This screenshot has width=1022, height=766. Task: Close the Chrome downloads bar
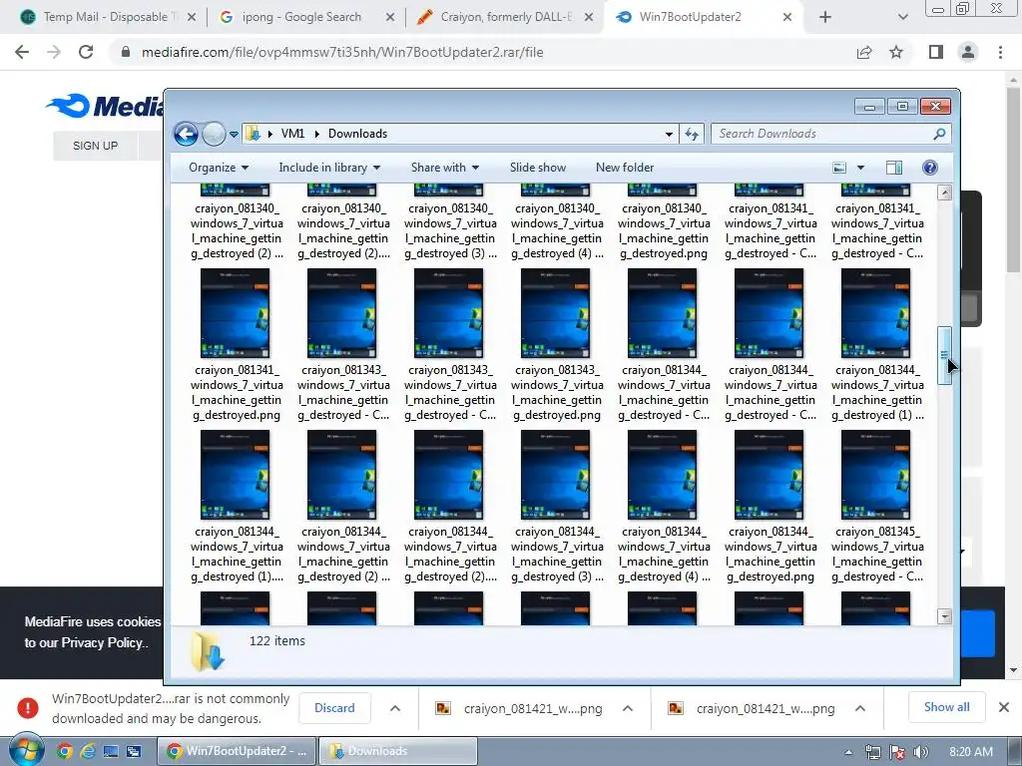pyautogui.click(x=1004, y=707)
